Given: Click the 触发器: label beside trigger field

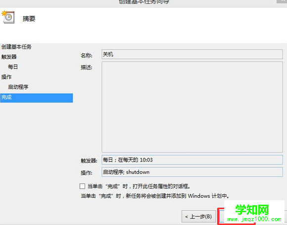Looking at the screenshot, I should [89, 161].
